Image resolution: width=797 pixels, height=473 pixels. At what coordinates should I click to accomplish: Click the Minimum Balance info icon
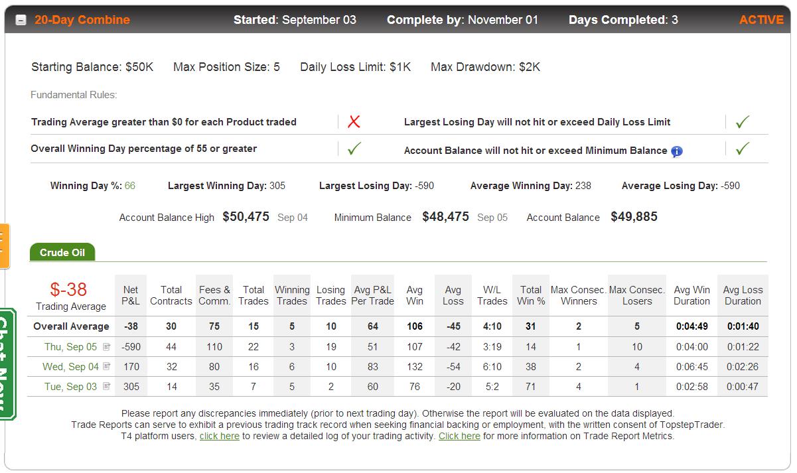coord(676,151)
